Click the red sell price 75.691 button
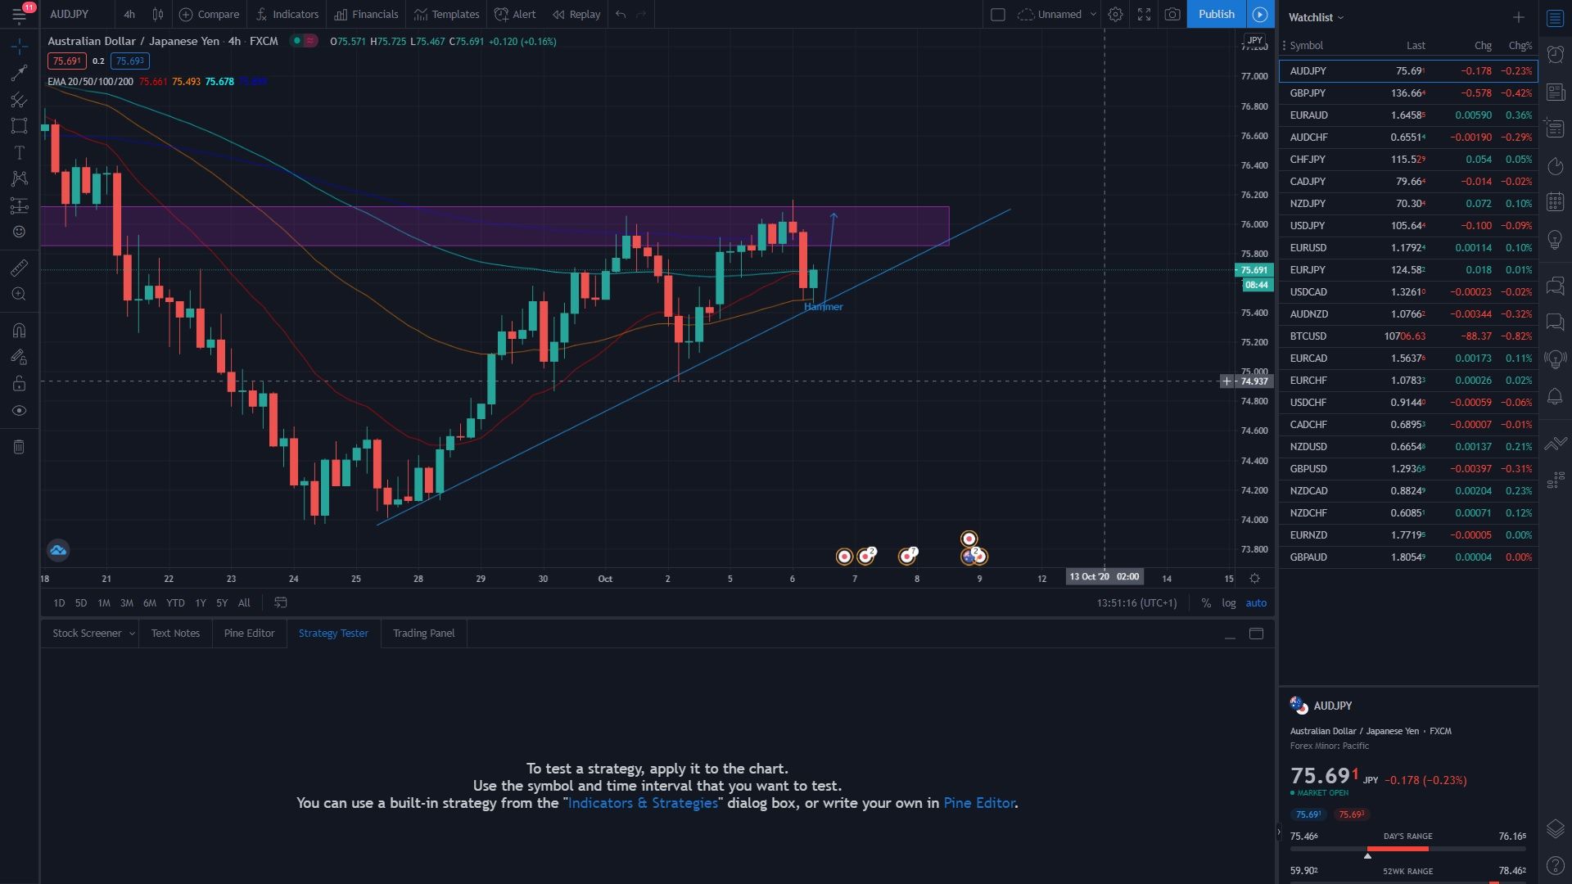This screenshot has width=1572, height=884. (x=67, y=61)
